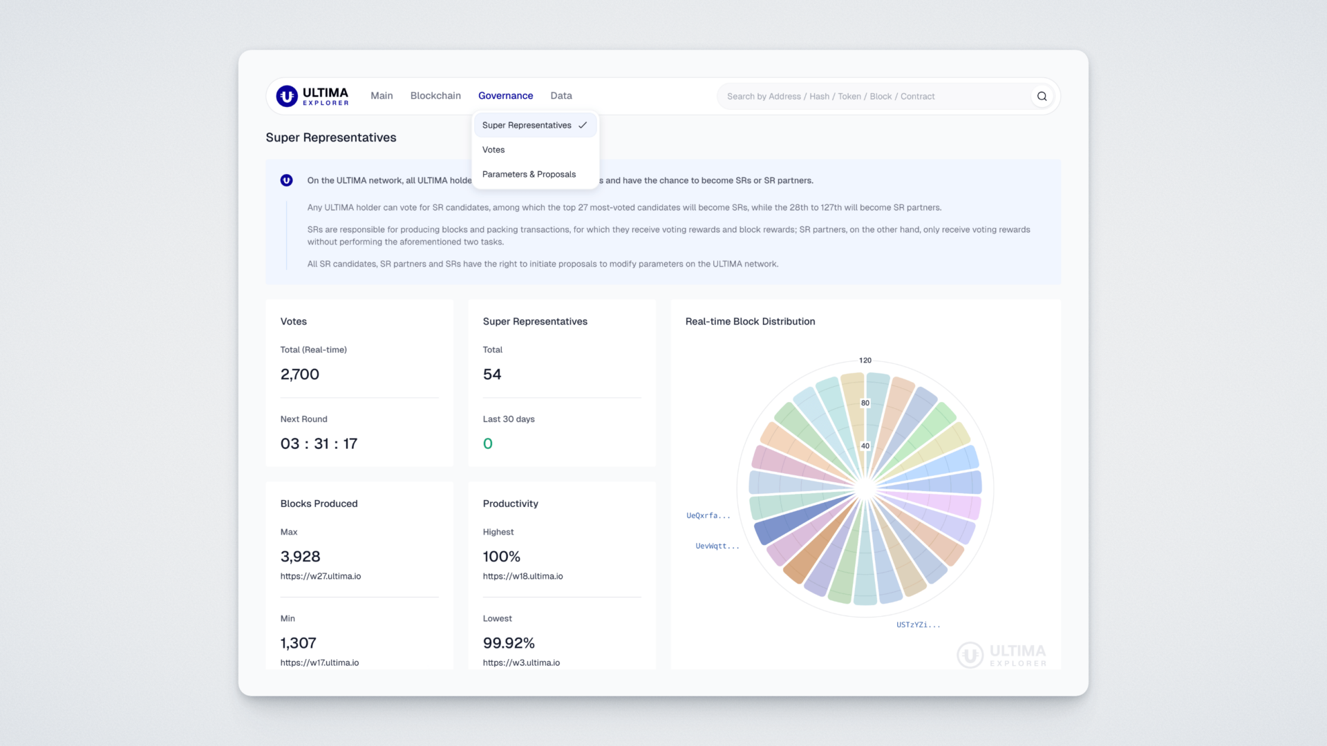The width and height of the screenshot is (1327, 746).
Task: Click the search magnifier icon
Action: [1042, 97]
